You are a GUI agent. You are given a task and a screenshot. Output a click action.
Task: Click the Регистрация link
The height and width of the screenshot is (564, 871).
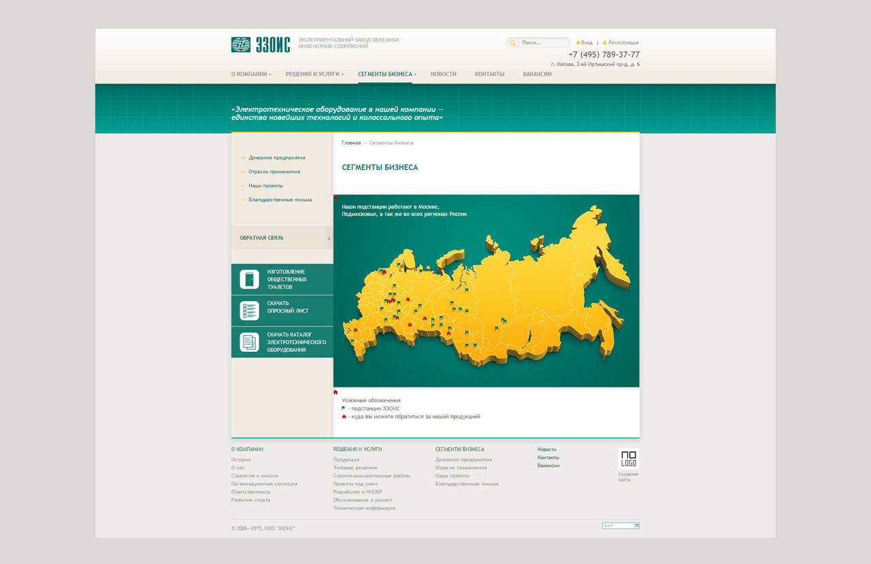coord(623,43)
